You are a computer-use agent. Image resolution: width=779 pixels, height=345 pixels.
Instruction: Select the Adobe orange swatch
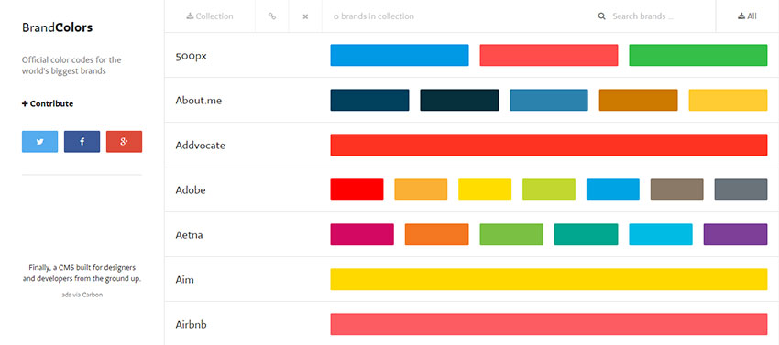[421, 189]
